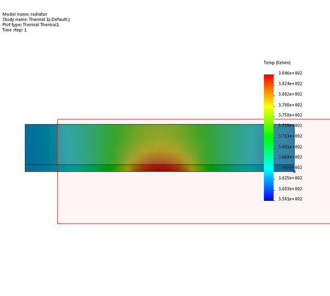Click the Plot type: Thermal Thermal1 line
The height and width of the screenshot is (296, 330).
coord(31,25)
